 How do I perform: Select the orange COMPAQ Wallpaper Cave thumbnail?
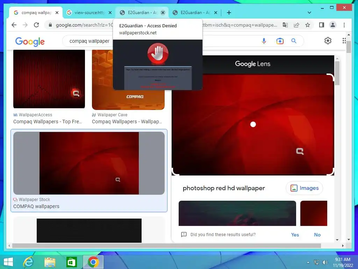click(x=128, y=100)
